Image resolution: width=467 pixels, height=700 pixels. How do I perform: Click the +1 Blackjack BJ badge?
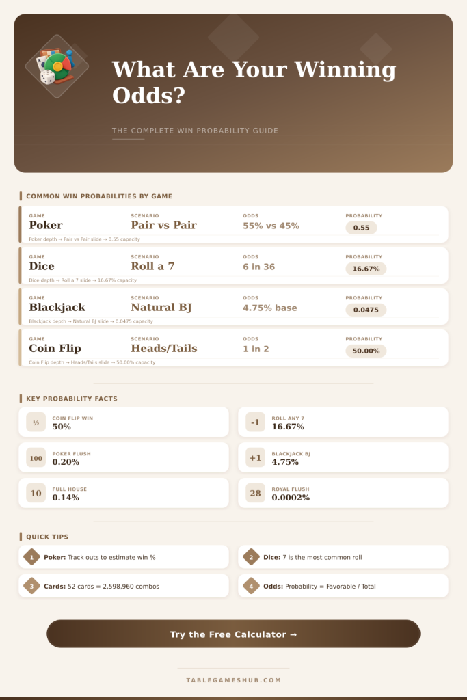[x=255, y=457]
